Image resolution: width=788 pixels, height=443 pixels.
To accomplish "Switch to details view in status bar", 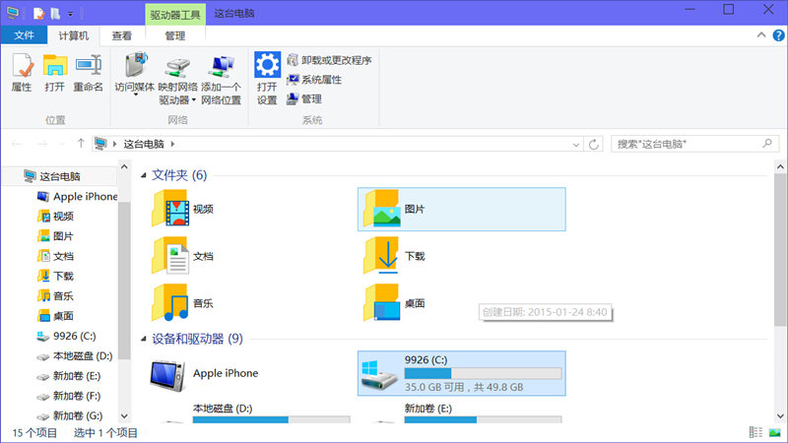I will point(755,432).
